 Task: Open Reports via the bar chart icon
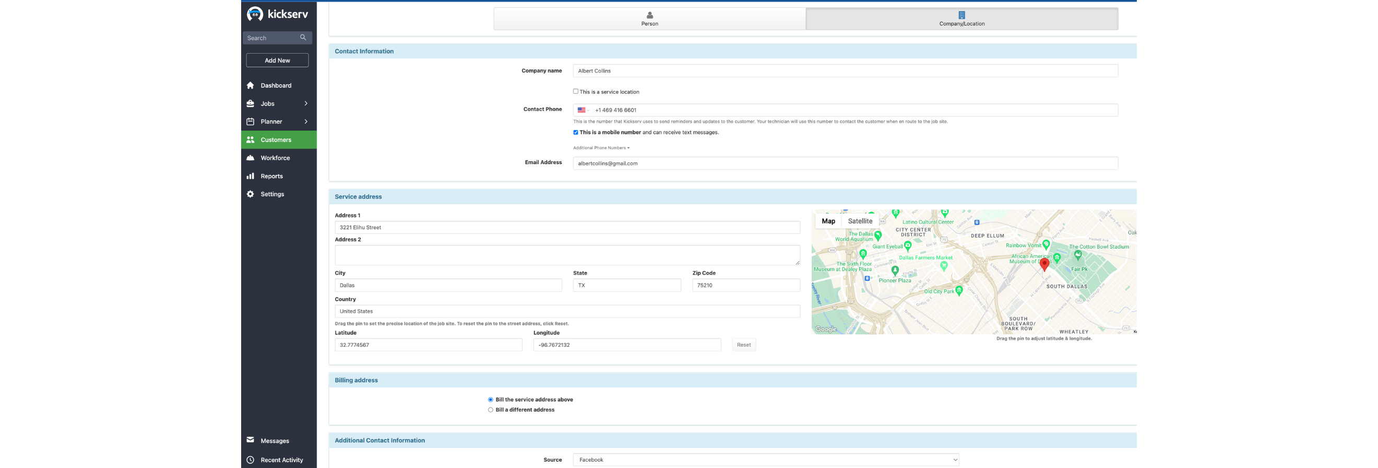coord(251,176)
